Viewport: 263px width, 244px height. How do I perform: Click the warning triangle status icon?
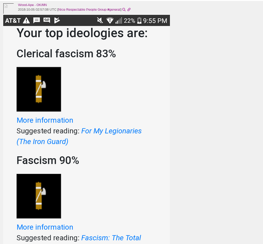click(x=26, y=20)
